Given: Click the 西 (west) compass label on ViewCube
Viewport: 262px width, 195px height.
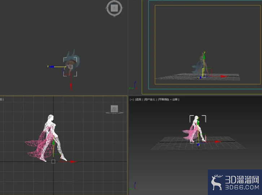Looking at the screenshot, I should pos(107,8).
